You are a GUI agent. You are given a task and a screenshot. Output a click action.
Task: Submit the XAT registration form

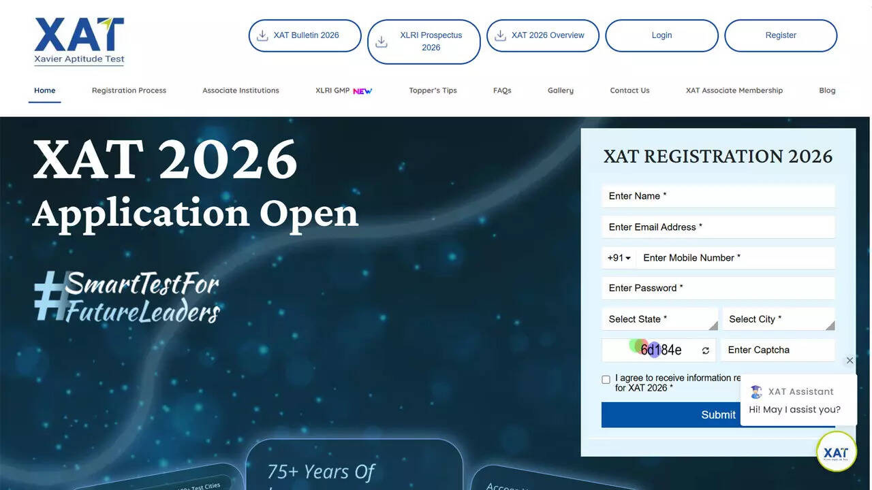point(718,414)
